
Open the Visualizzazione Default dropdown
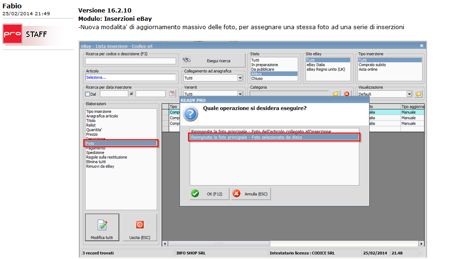click(409, 94)
